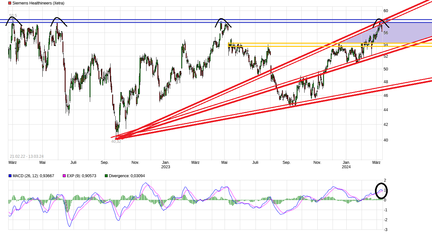This screenshot has height=239, width=432.
Task: Click the date range text 21.02.22 - 13.03.24
Action: click(x=26, y=156)
